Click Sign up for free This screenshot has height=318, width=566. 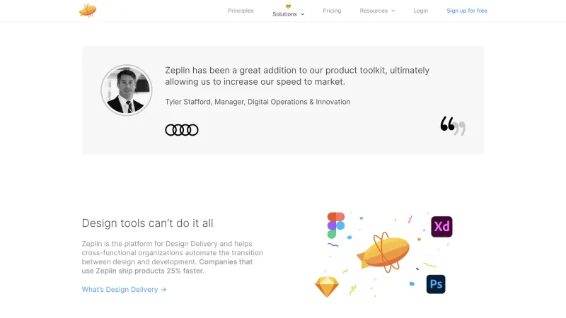(467, 11)
